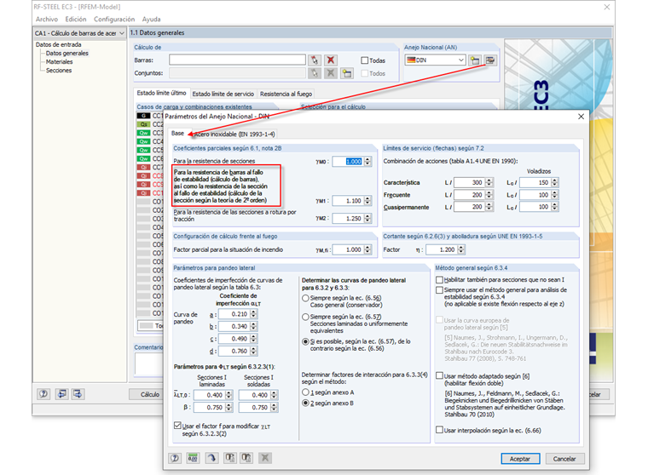This screenshot has height=475, width=648.
Task: Click the laminadas λLT,0 0.400 field
Action: tap(210, 395)
